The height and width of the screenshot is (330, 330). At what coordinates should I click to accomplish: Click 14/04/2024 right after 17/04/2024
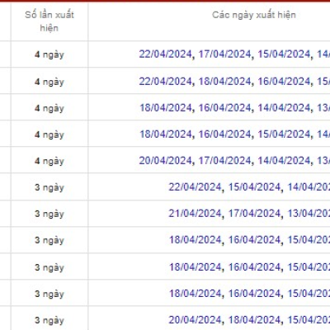[284, 161]
